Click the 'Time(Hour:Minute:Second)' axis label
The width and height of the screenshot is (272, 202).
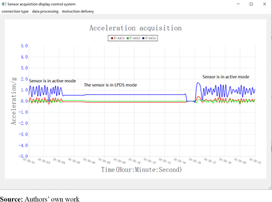coord(141,170)
